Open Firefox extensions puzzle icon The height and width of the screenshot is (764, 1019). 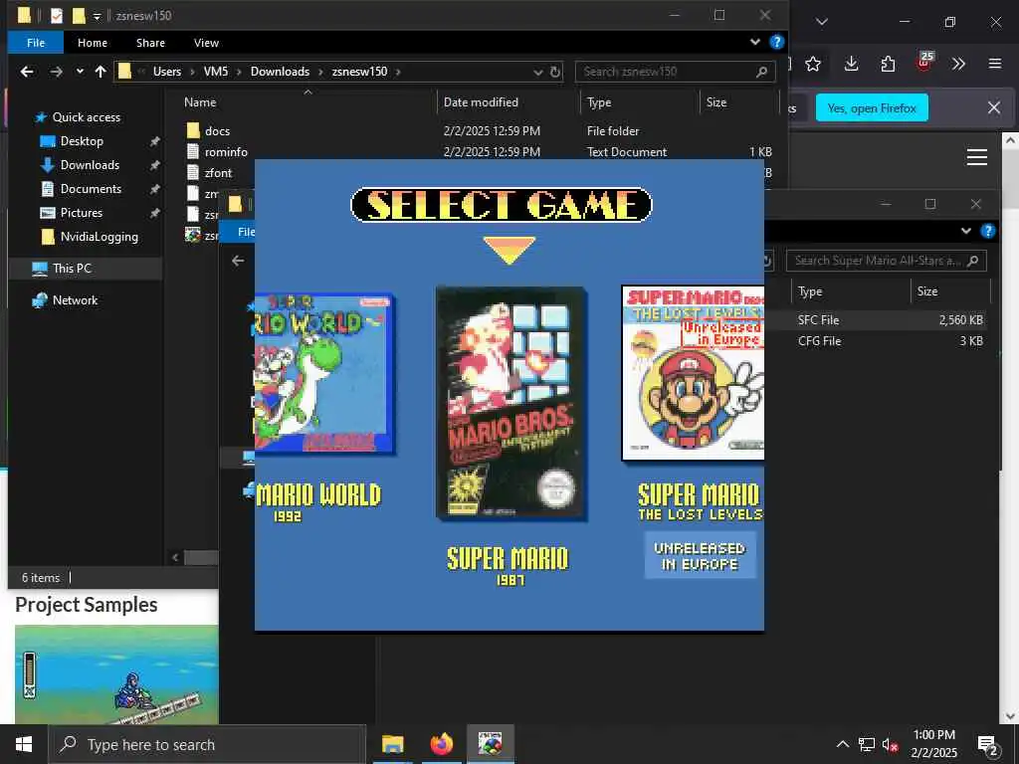pyautogui.click(x=888, y=64)
